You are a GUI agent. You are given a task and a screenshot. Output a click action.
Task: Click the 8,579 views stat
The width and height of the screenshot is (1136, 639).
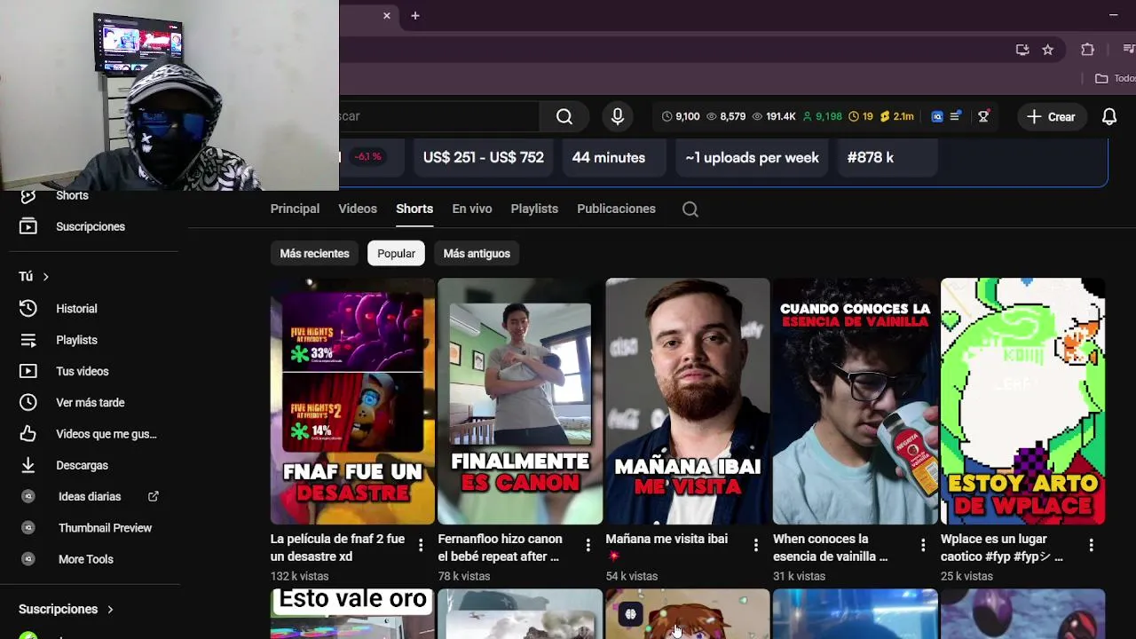pyautogui.click(x=726, y=116)
